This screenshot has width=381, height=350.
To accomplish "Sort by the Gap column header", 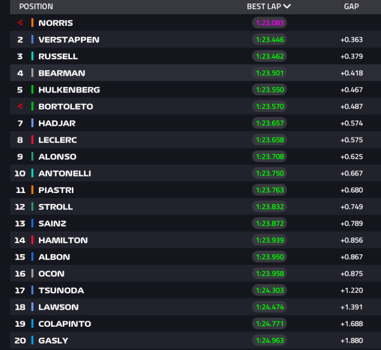I will coord(351,6).
